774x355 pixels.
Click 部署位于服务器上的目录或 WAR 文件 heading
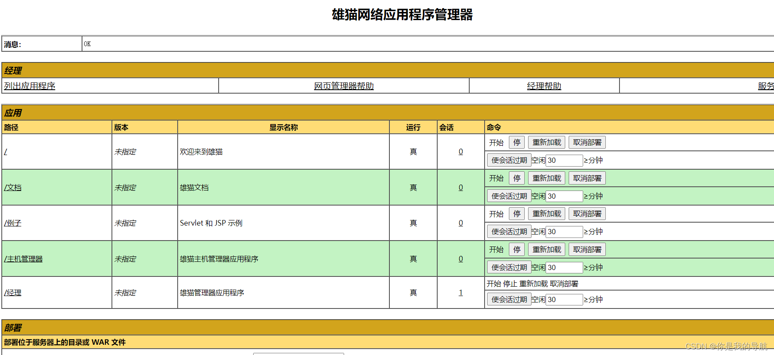point(65,342)
